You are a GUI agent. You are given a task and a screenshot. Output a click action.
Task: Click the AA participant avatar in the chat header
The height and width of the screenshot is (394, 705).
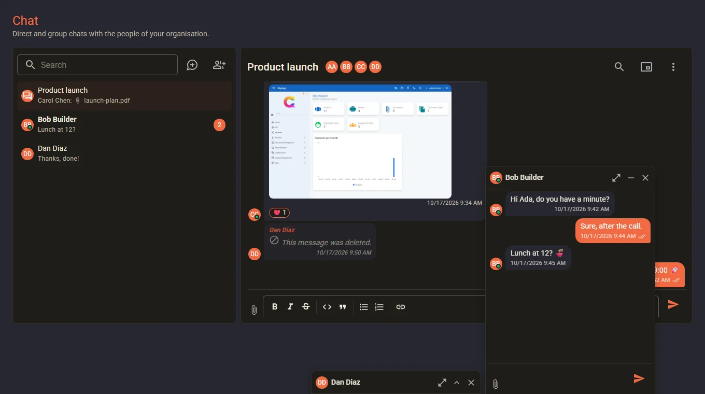click(x=332, y=67)
